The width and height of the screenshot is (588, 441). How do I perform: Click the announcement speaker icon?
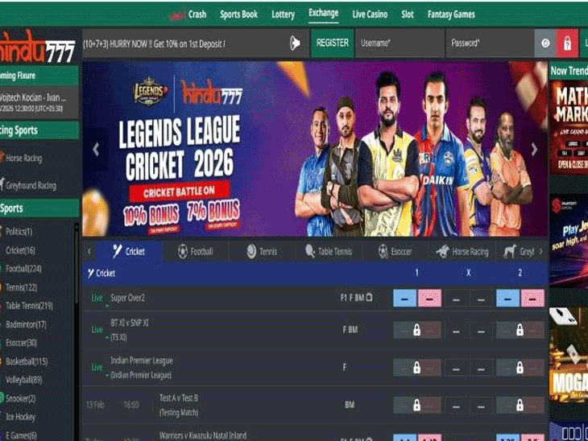coord(295,43)
